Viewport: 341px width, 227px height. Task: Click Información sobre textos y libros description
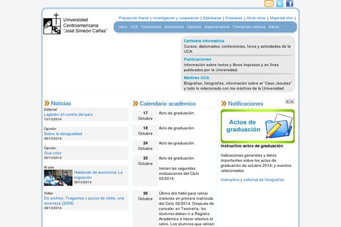click(x=231, y=68)
